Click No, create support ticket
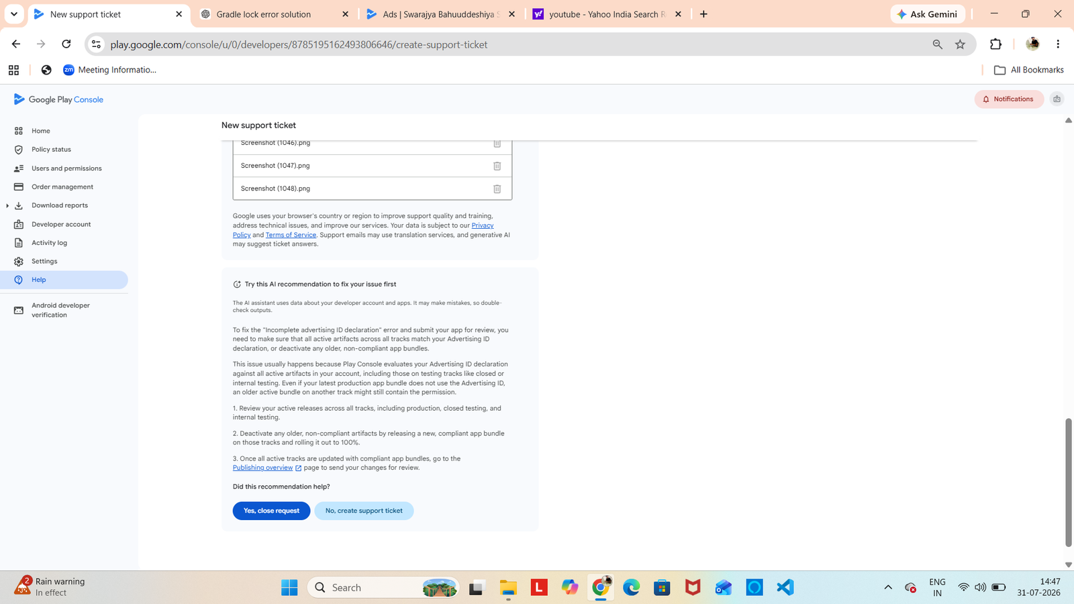Viewport: 1074px width, 604px height. point(364,511)
